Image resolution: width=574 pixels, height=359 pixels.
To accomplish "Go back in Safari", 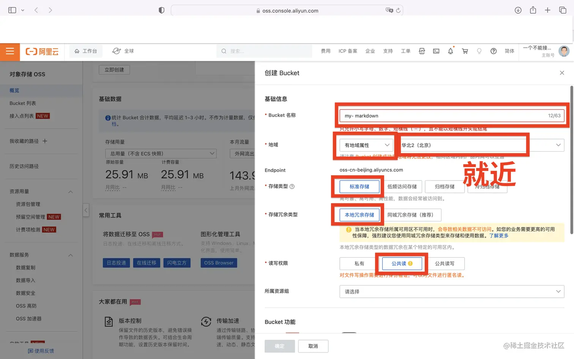I will coord(36,10).
